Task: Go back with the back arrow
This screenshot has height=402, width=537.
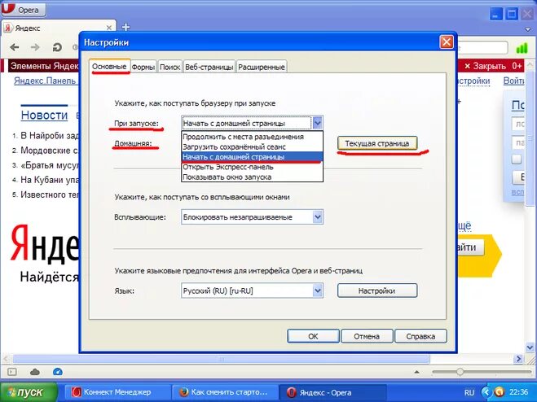Action: (x=15, y=47)
